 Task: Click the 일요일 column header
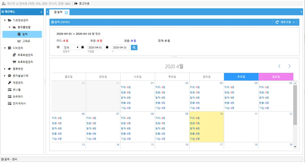point(276,77)
